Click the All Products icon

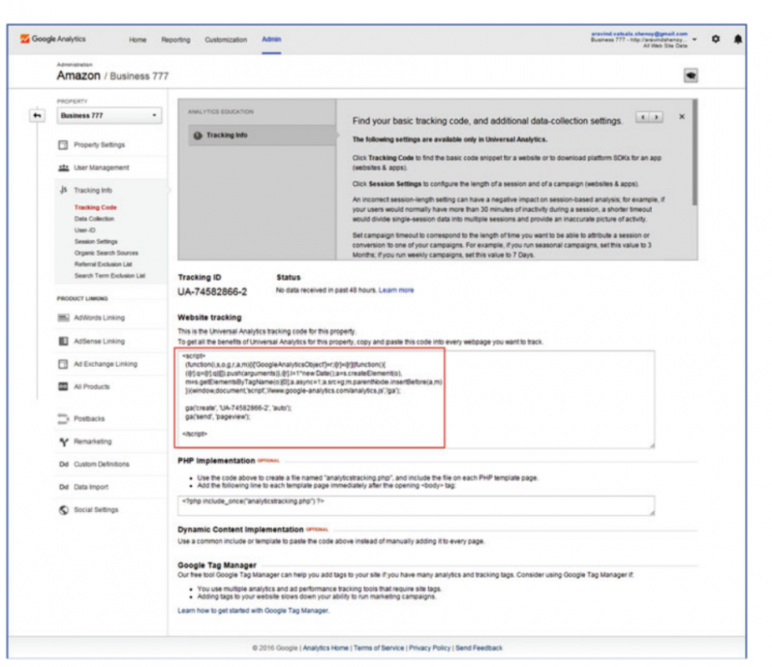click(x=63, y=387)
